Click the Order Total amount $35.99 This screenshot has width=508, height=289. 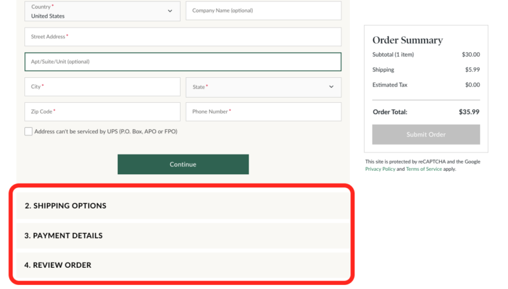[469, 112]
